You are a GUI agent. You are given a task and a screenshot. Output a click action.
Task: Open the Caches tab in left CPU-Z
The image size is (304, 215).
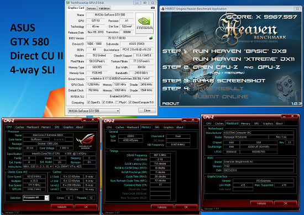tap(19, 127)
